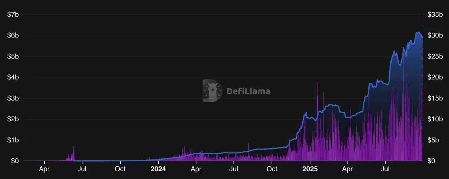Select the 2025 label on time axis

pos(310,169)
